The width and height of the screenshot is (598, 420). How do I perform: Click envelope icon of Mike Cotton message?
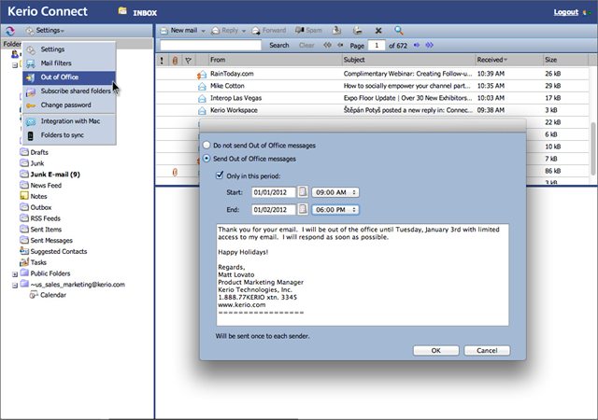[202, 87]
